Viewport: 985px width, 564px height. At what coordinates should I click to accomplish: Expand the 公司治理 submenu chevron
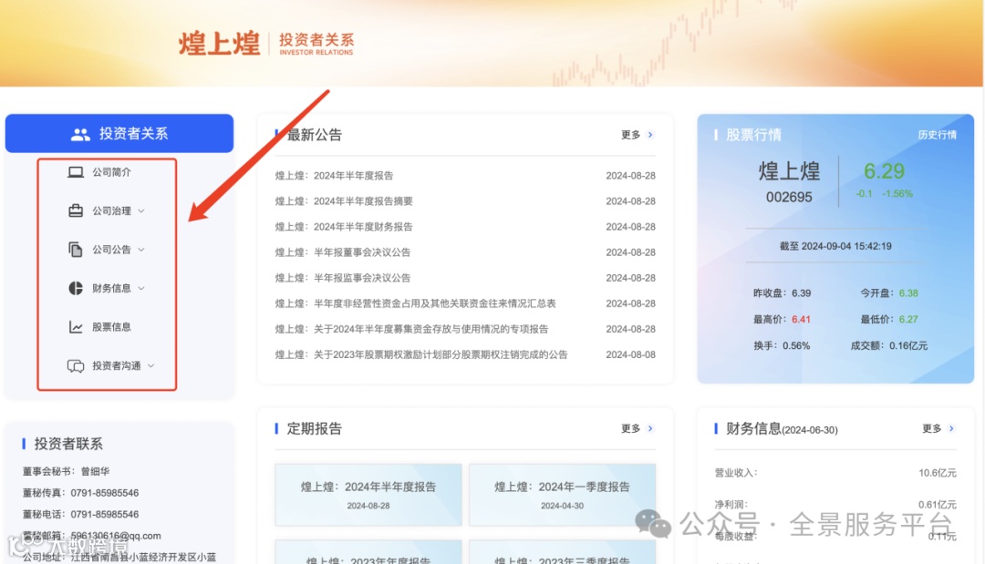coord(141,210)
